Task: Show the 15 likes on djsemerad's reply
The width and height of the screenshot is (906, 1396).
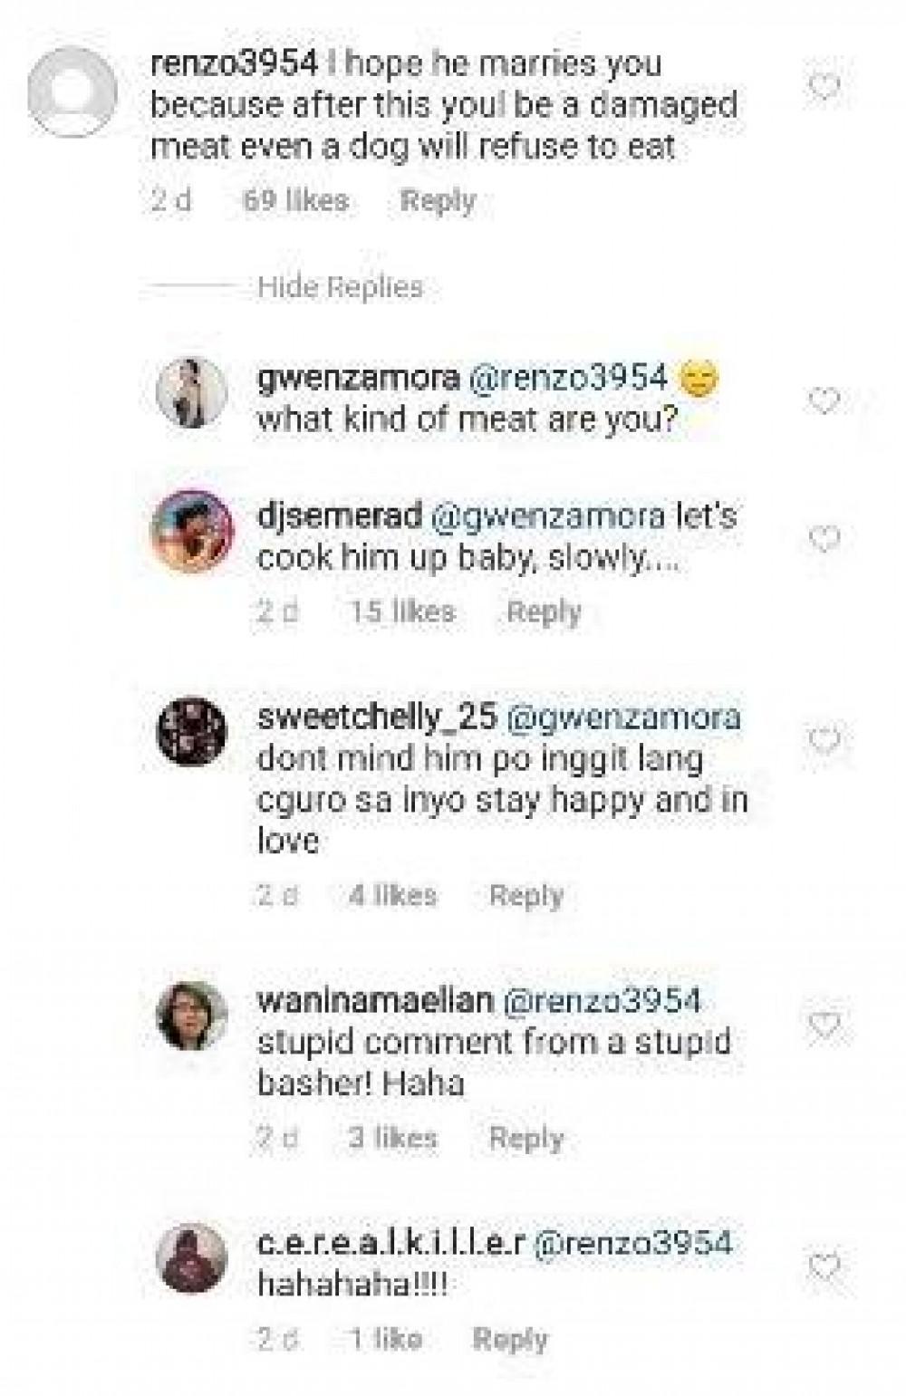Action: [402, 611]
